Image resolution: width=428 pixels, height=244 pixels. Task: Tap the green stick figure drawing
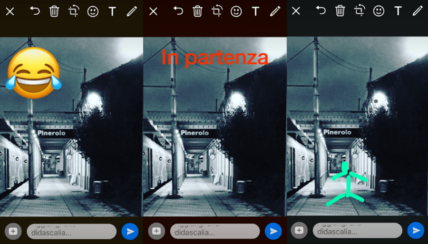coord(348,185)
